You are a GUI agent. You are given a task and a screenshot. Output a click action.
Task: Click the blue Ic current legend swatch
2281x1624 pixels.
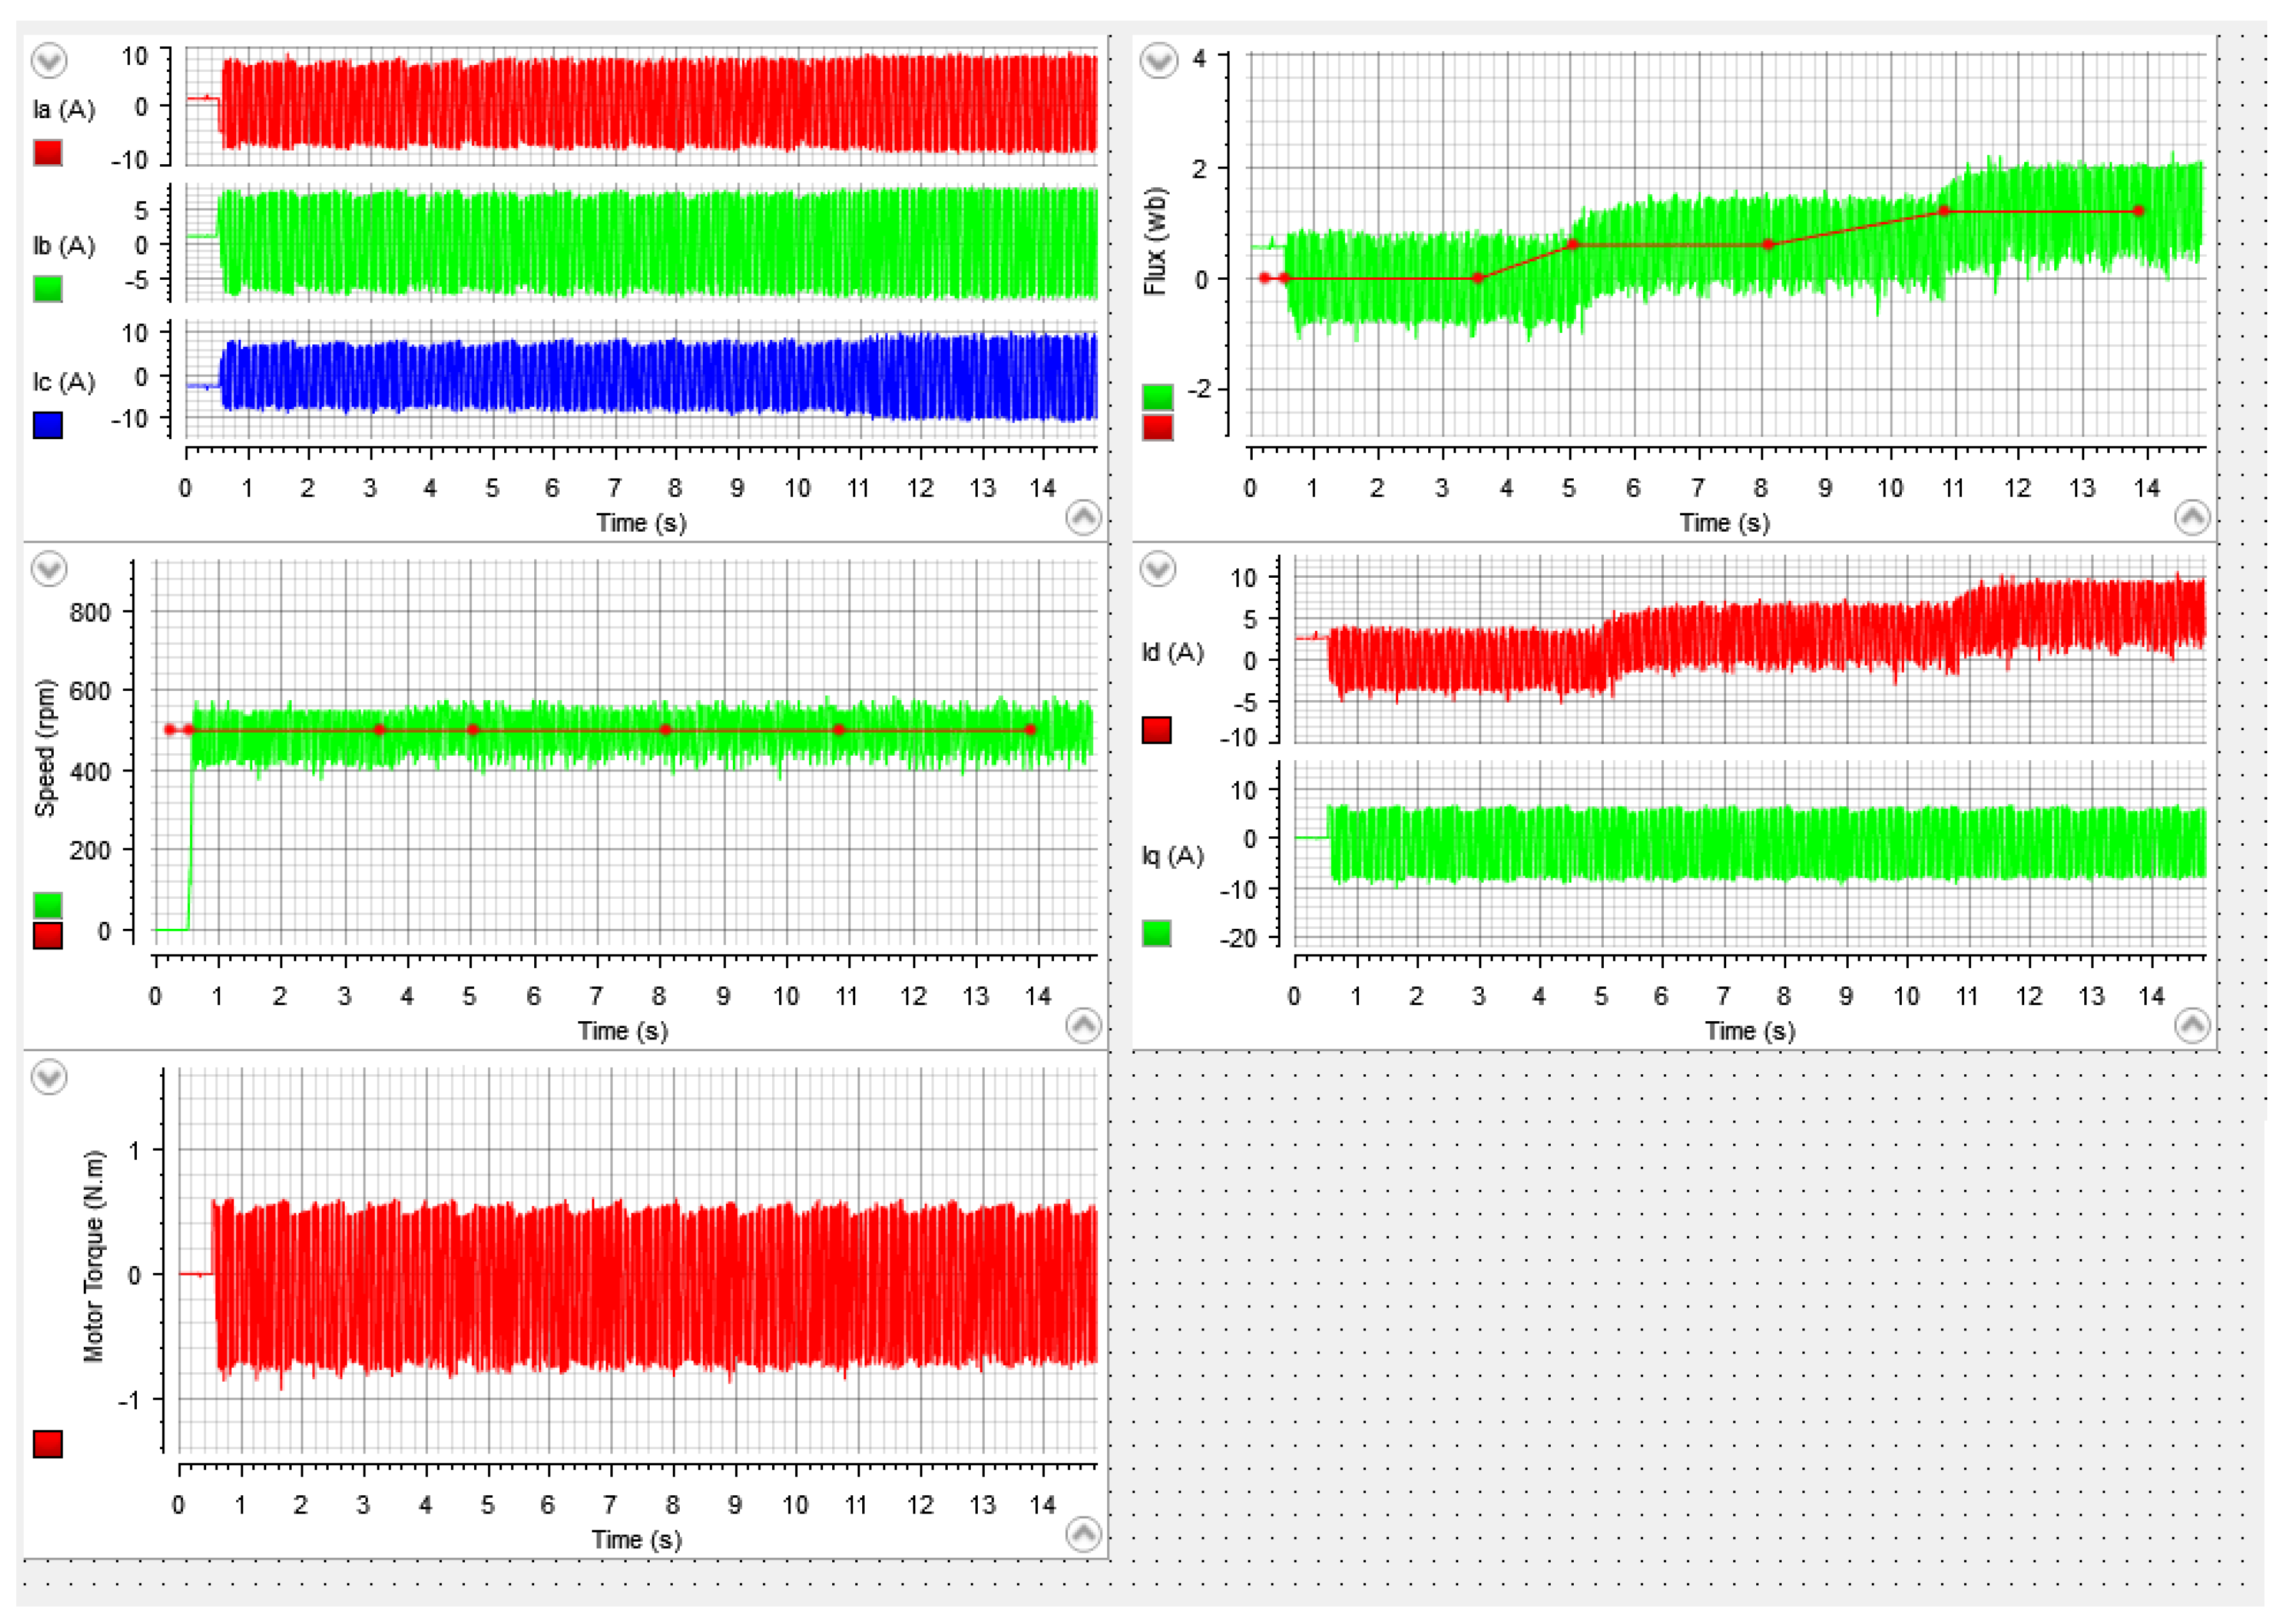[x=48, y=425]
